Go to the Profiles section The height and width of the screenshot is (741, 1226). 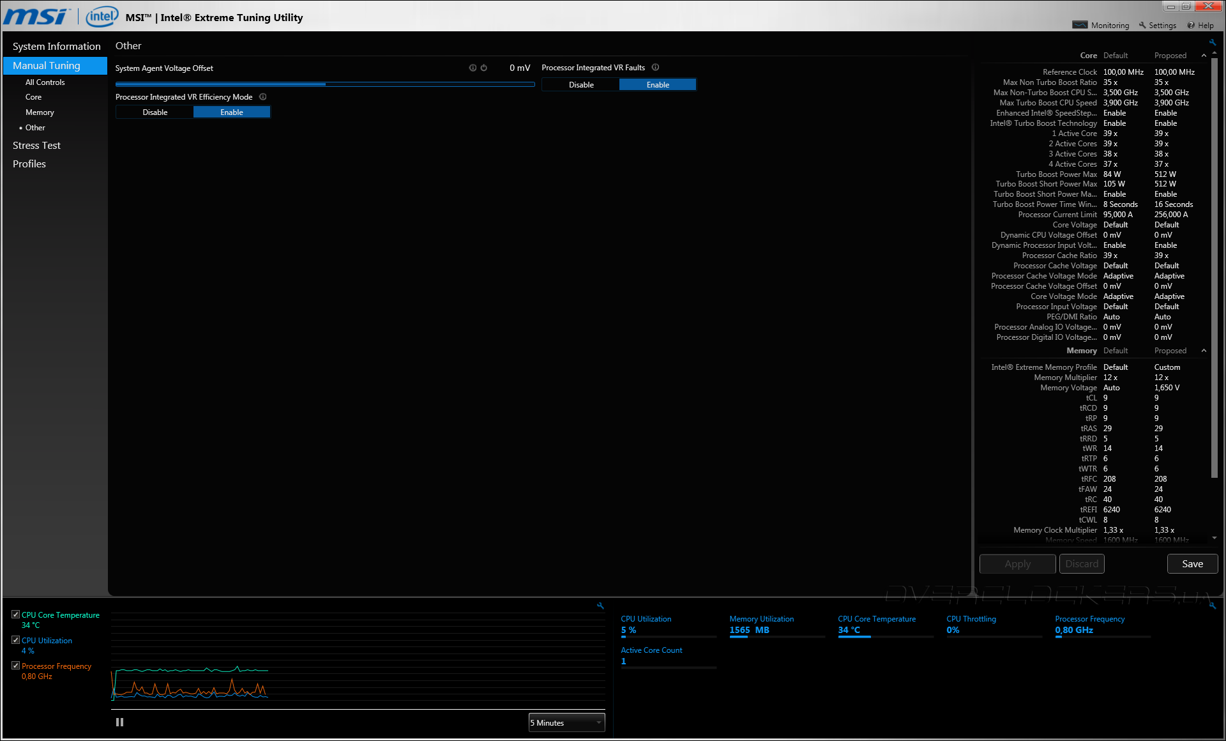(29, 164)
